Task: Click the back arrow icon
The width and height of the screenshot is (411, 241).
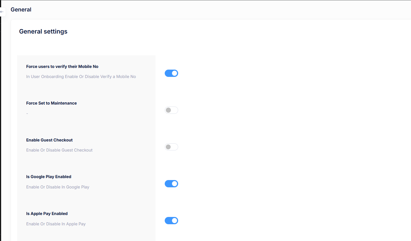Action: (x=2, y=12)
